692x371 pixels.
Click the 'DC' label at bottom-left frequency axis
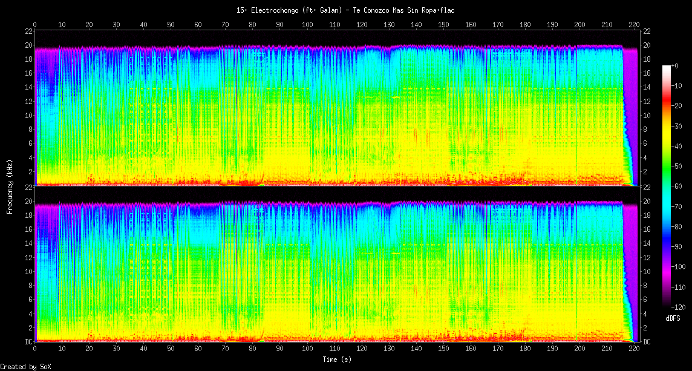[x=28, y=341]
